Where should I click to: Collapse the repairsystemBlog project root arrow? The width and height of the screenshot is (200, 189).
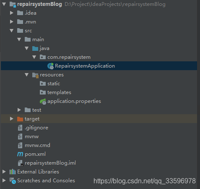pos(4,4)
